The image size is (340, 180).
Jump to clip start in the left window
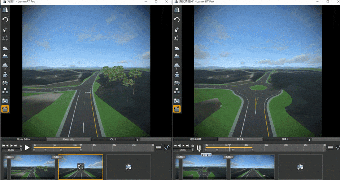pyautogui.click(x=4, y=145)
